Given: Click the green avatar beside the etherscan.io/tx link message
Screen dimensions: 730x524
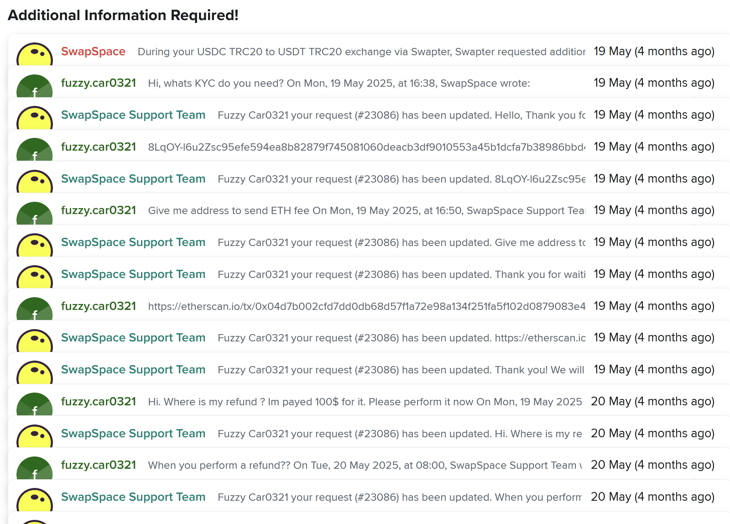Looking at the screenshot, I should [x=35, y=309].
